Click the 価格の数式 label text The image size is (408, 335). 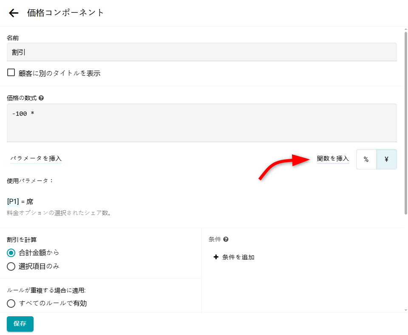pyautogui.click(x=22, y=98)
